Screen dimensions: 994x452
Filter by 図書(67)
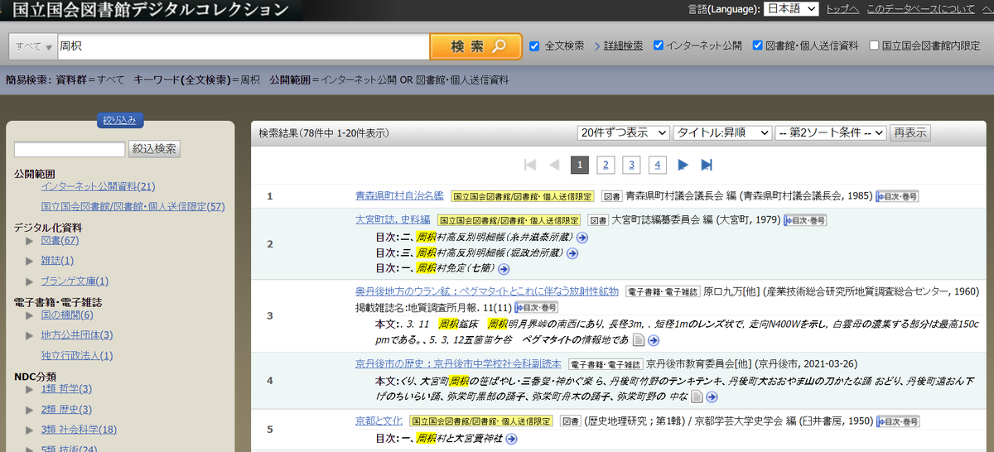[60, 241]
